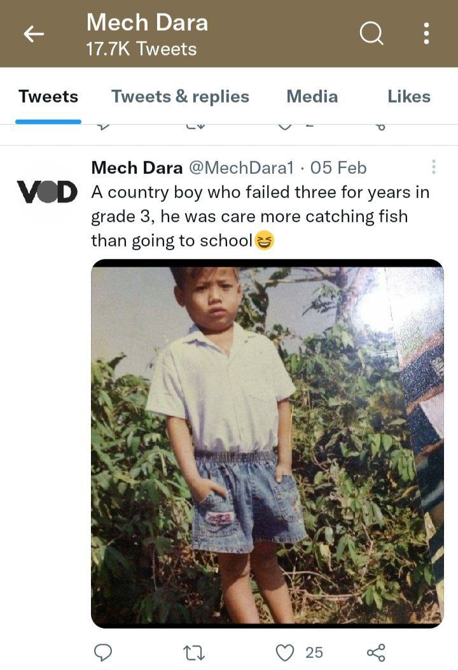The width and height of the screenshot is (458, 670).
Task: Switch to Tweets & replies tab
Action: point(180,97)
